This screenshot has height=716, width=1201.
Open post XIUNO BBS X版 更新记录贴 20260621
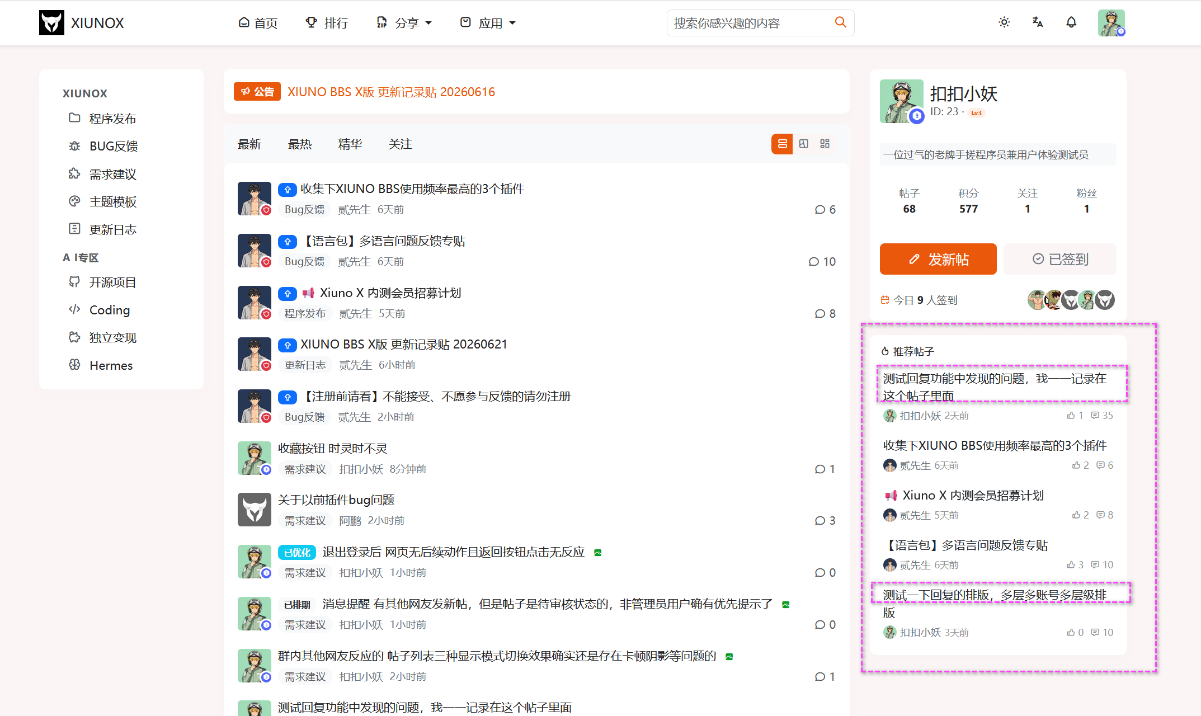(x=403, y=345)
